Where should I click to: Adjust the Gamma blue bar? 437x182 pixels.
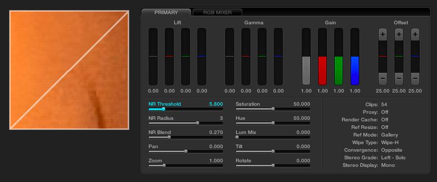click(278, 57)
